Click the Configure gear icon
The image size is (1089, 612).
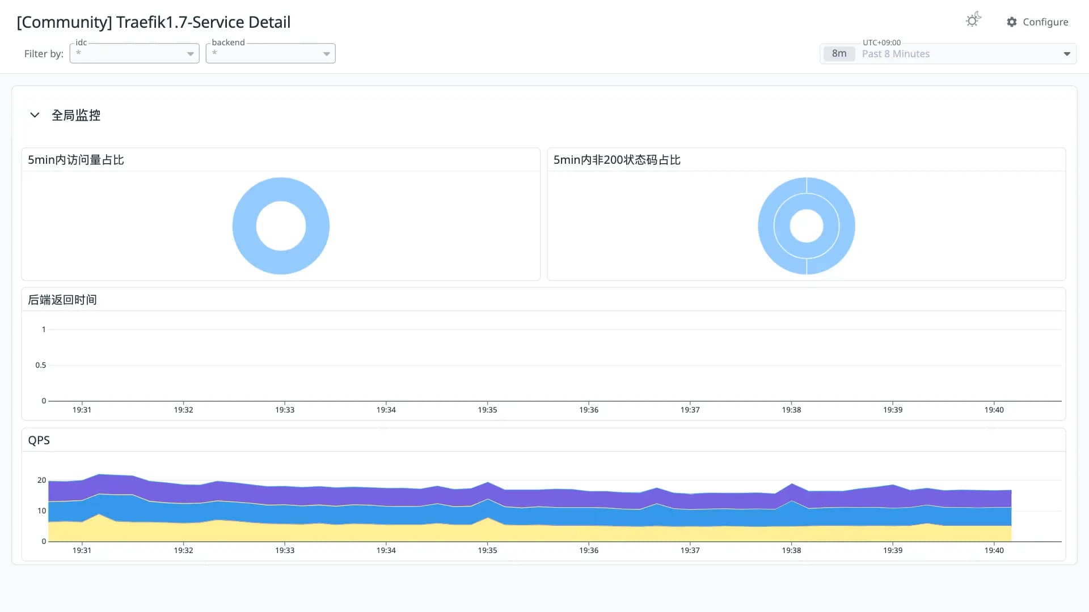pyautogui.click(x=1012, y=22)
